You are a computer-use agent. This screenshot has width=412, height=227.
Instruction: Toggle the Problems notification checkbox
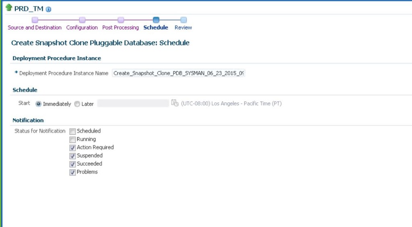72,172
